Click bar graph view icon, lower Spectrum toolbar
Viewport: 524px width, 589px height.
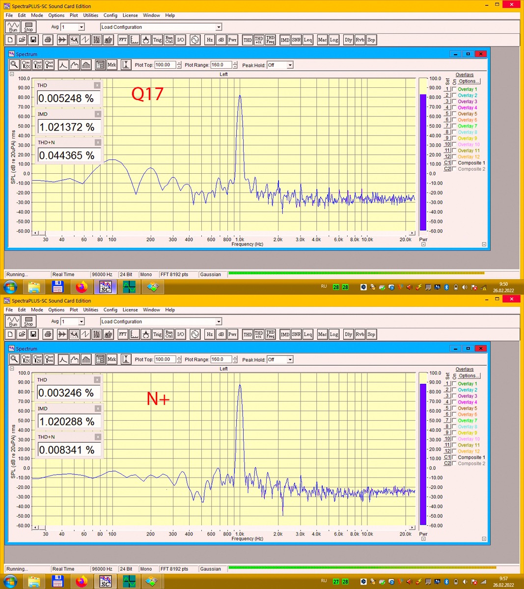[x=86, y=359]
